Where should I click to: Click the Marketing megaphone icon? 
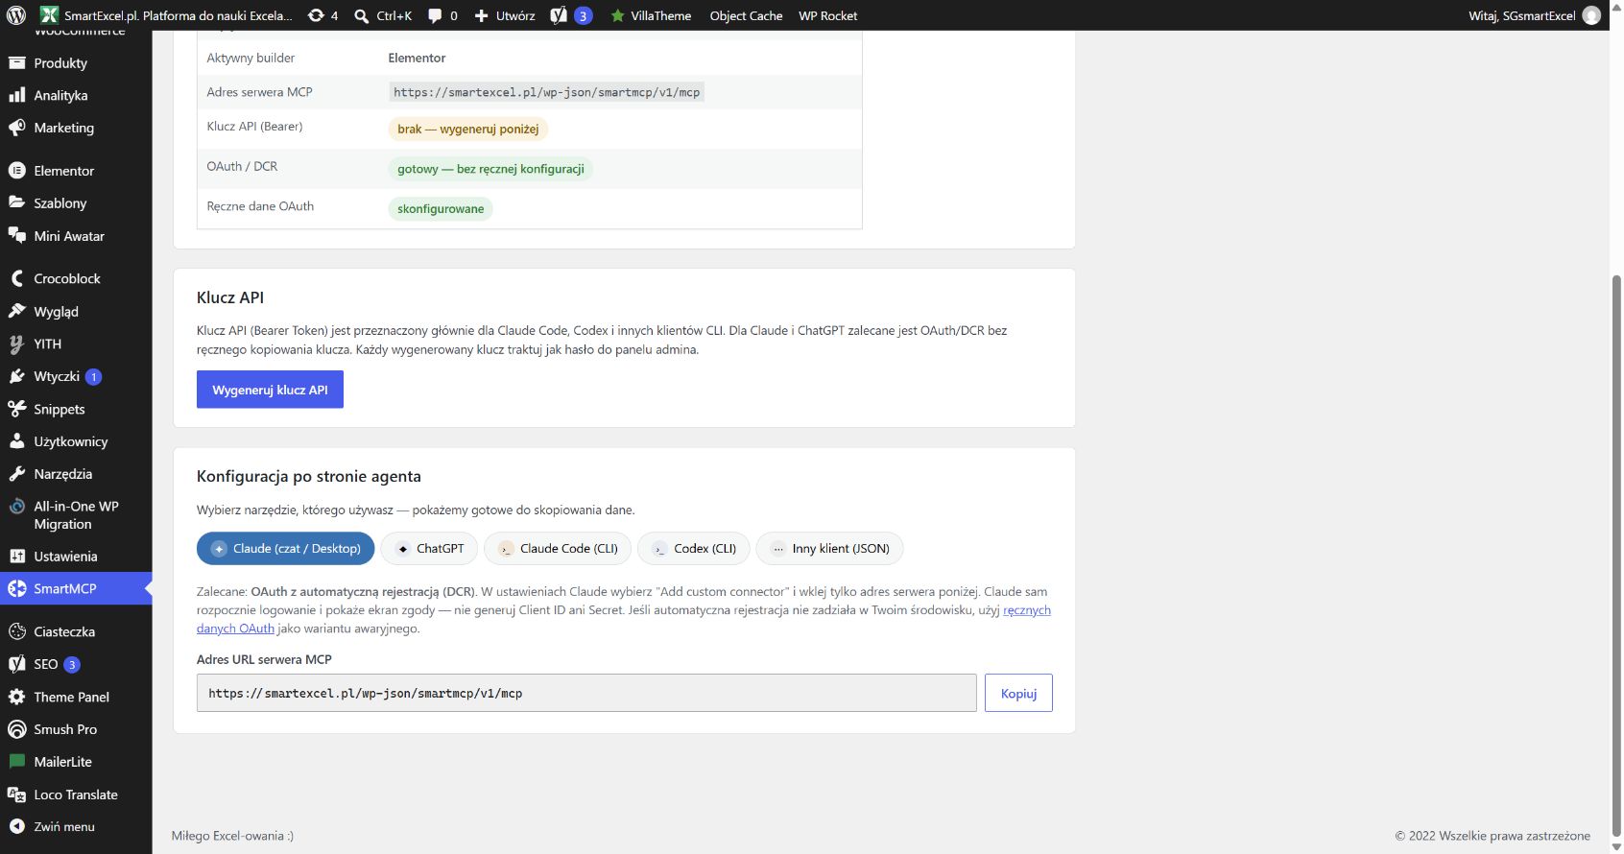[16, 128]
